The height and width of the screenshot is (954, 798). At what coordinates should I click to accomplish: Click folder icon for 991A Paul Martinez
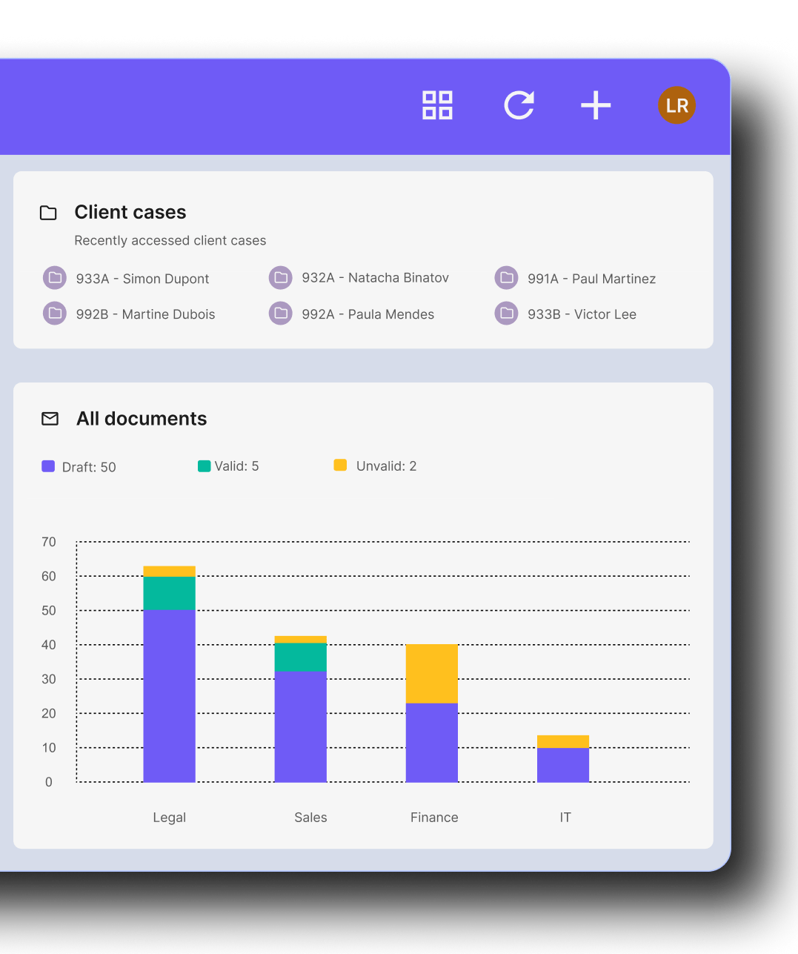pyautogui.click(x=506, y=278)
